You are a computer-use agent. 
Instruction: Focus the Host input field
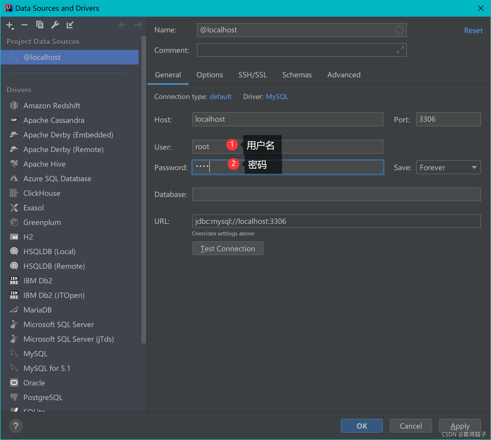click(x=288, y=119)
